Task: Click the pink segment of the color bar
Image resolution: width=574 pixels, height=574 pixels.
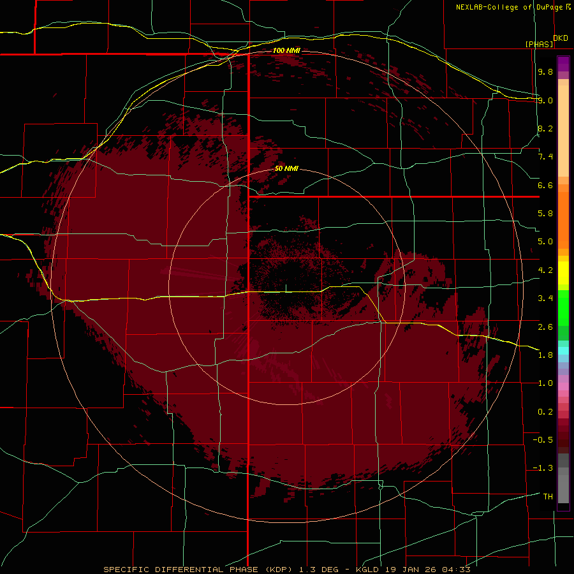Action: click(563, 386)
